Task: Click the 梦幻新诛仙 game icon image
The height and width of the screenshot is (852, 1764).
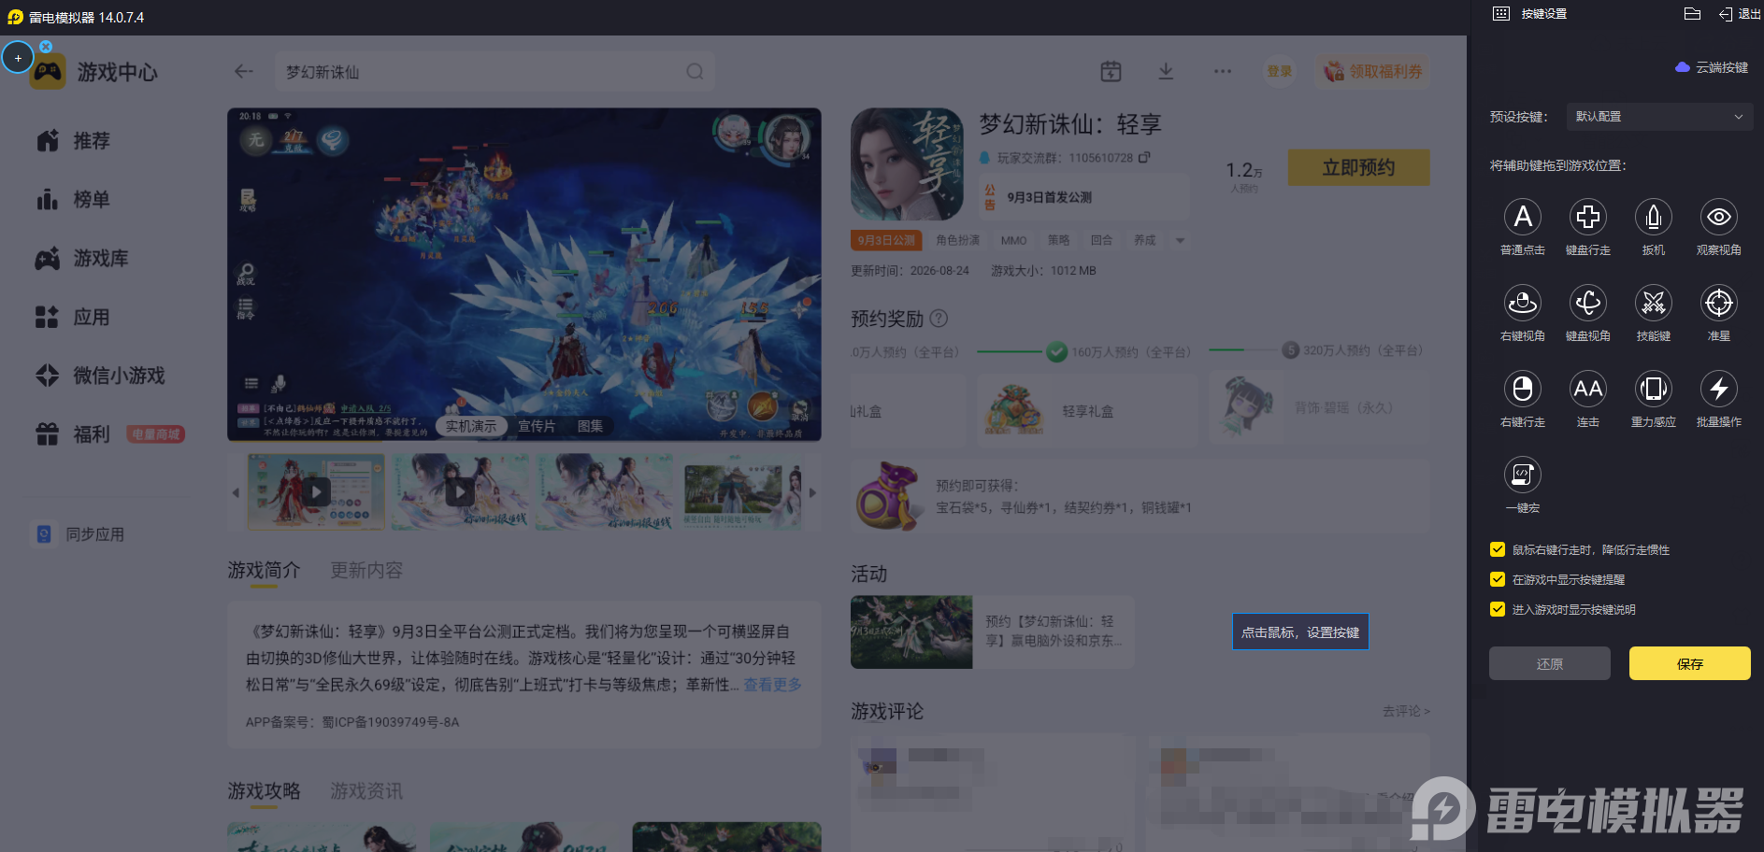Action: [x=907, y=164]
